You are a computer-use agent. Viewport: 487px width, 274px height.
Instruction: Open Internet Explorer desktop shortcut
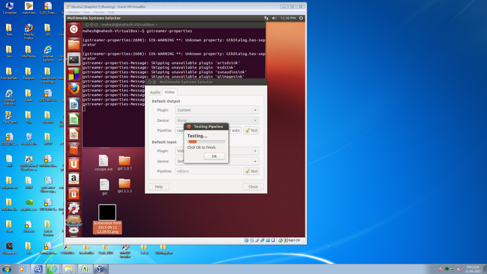(48, 54)
